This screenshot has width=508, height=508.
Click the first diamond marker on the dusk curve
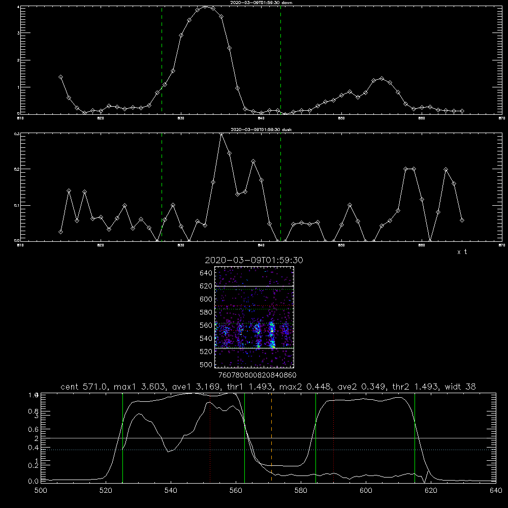pyautogui.click(x=60, y=232)
